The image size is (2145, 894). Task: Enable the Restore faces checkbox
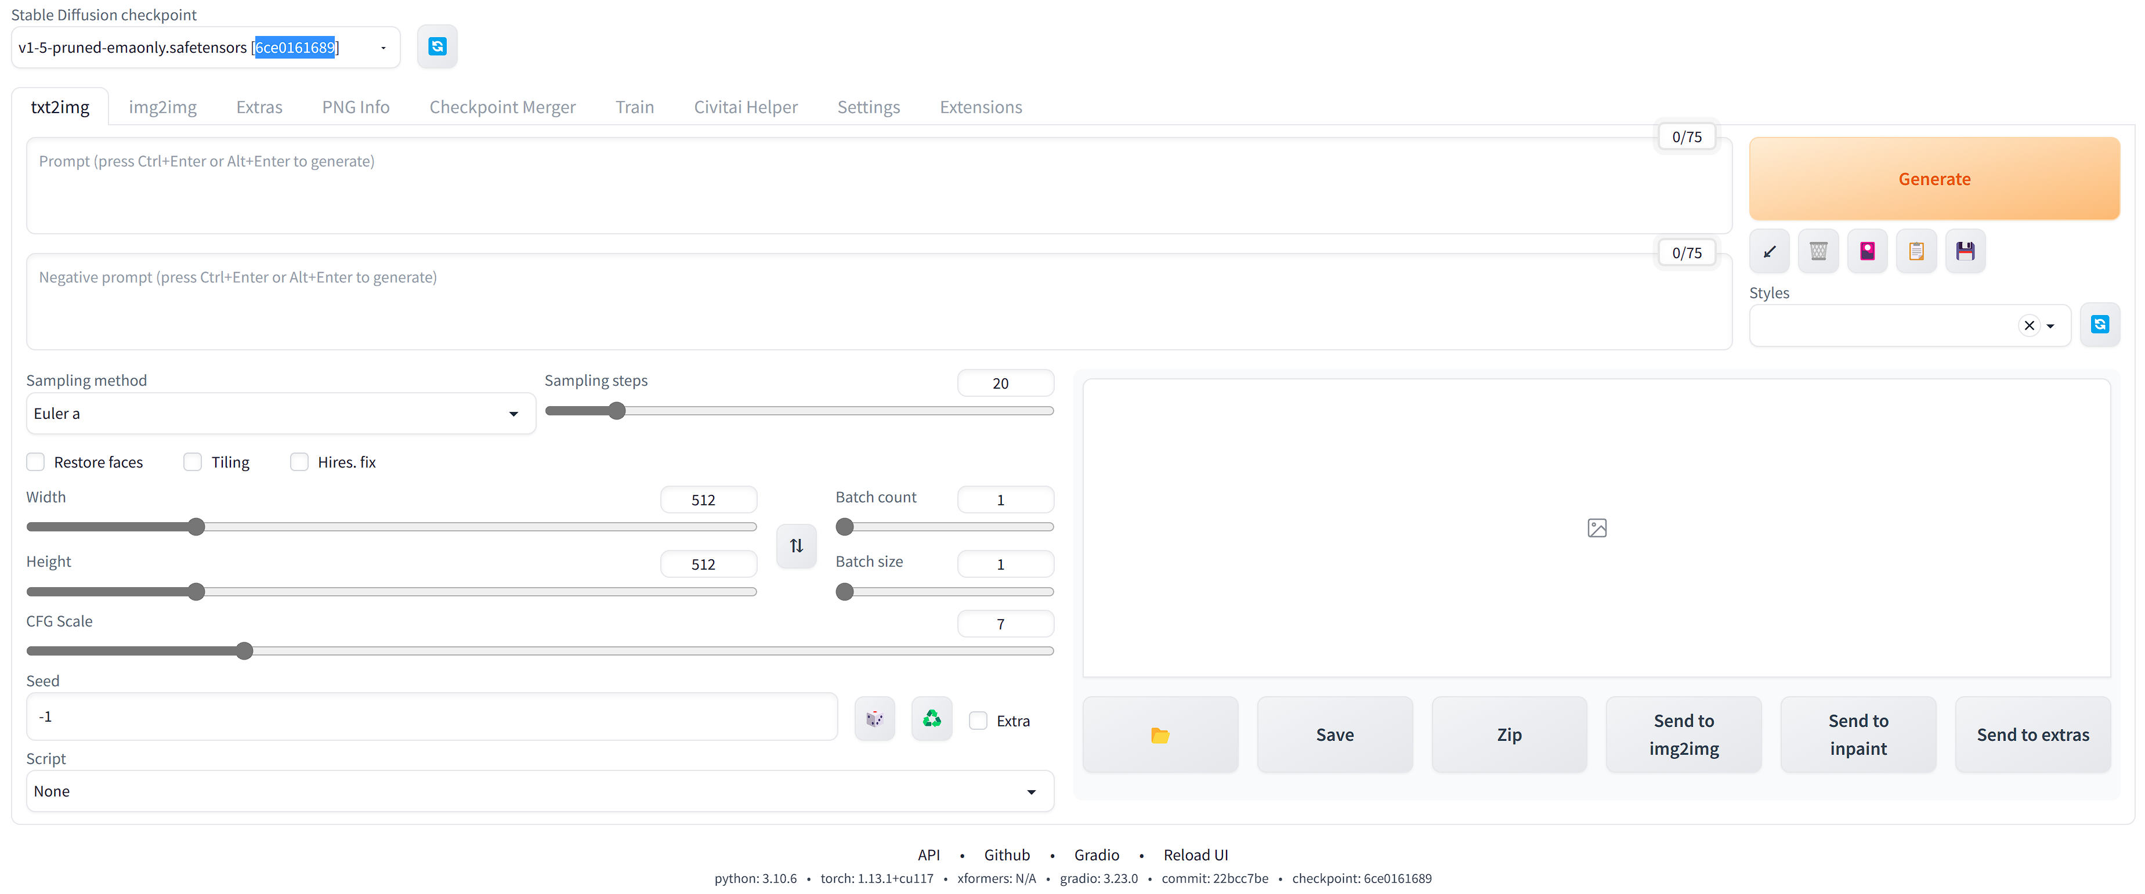36,462
